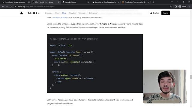192x108 pixels.
Task: Follow the 'has been working' link
Action: click(x=60, y=17)
